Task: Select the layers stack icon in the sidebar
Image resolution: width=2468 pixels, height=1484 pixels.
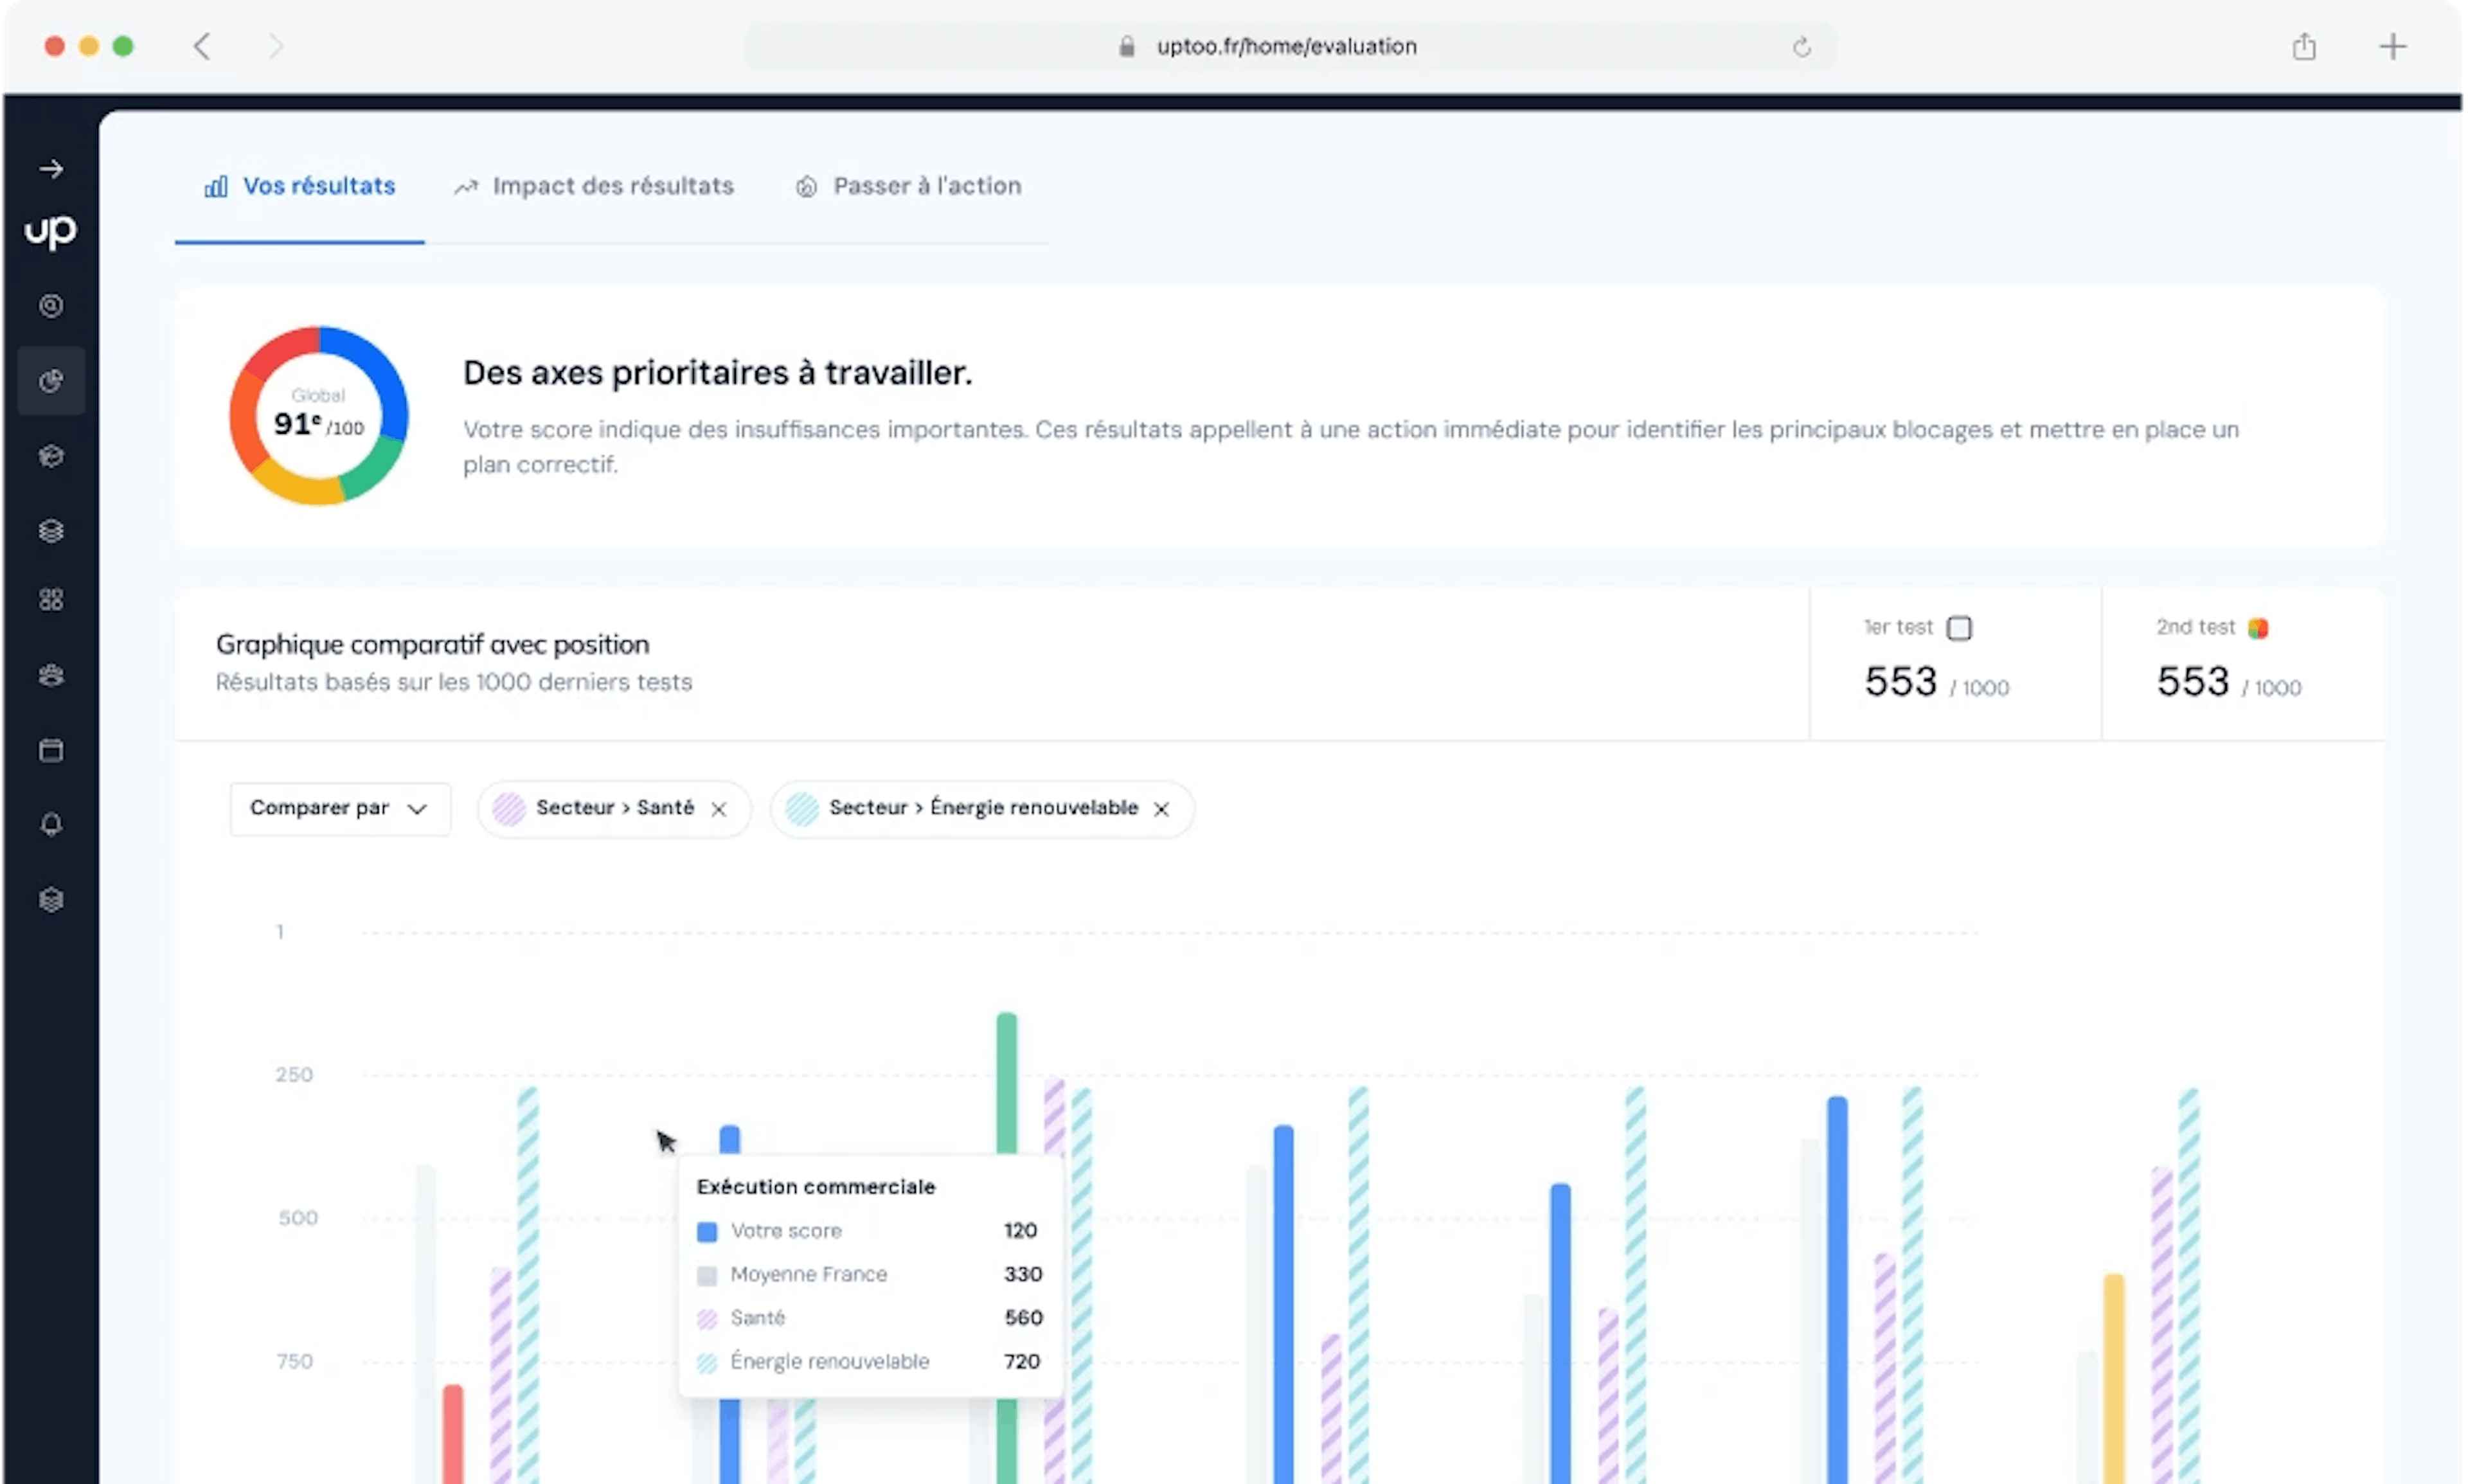Action: pos(51,531)
